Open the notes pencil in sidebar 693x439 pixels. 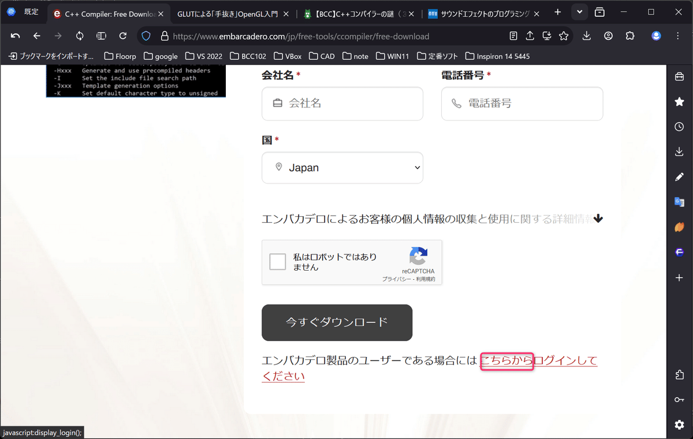pos(679,177)
